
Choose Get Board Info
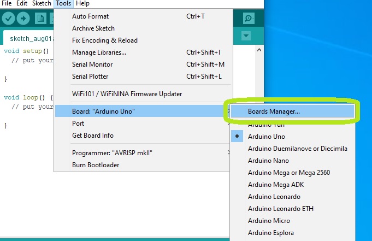pos(93,136)
